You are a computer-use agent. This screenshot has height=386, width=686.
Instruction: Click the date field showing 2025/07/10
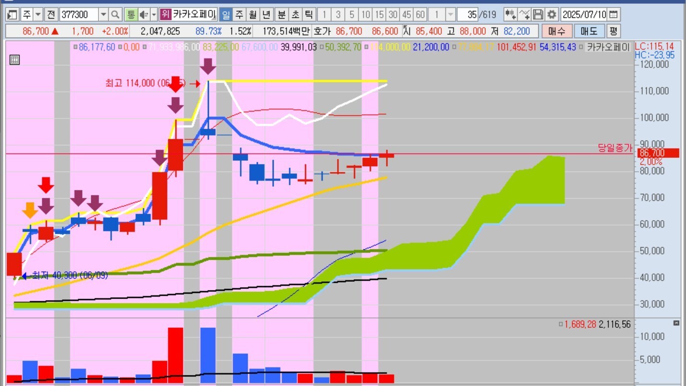pyautogui.click(x=584, y=14)
